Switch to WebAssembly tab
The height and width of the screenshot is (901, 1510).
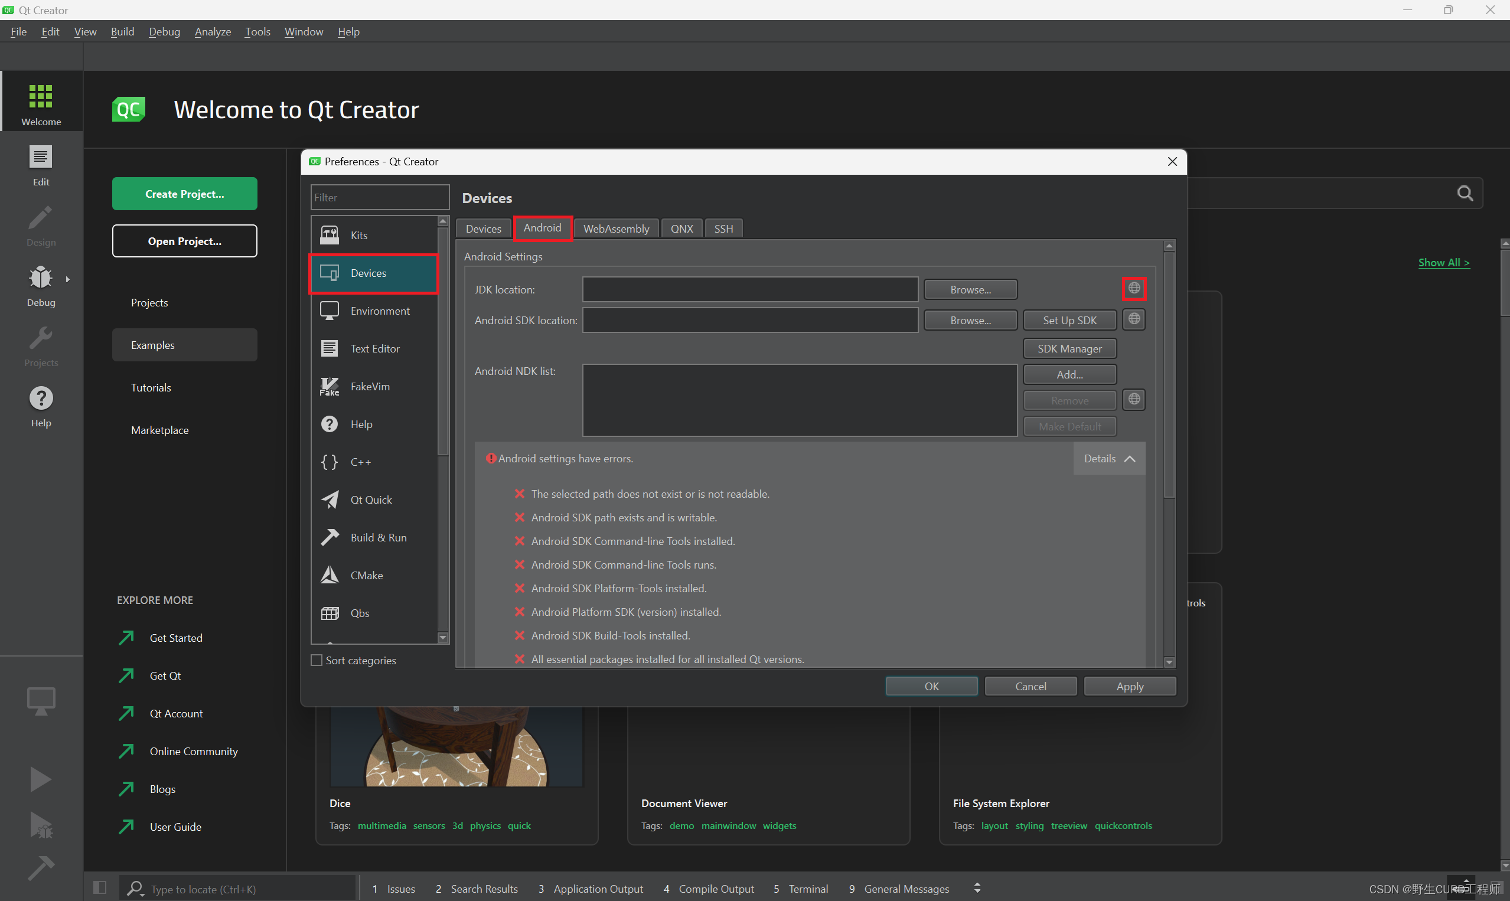[x=616, y=228]
